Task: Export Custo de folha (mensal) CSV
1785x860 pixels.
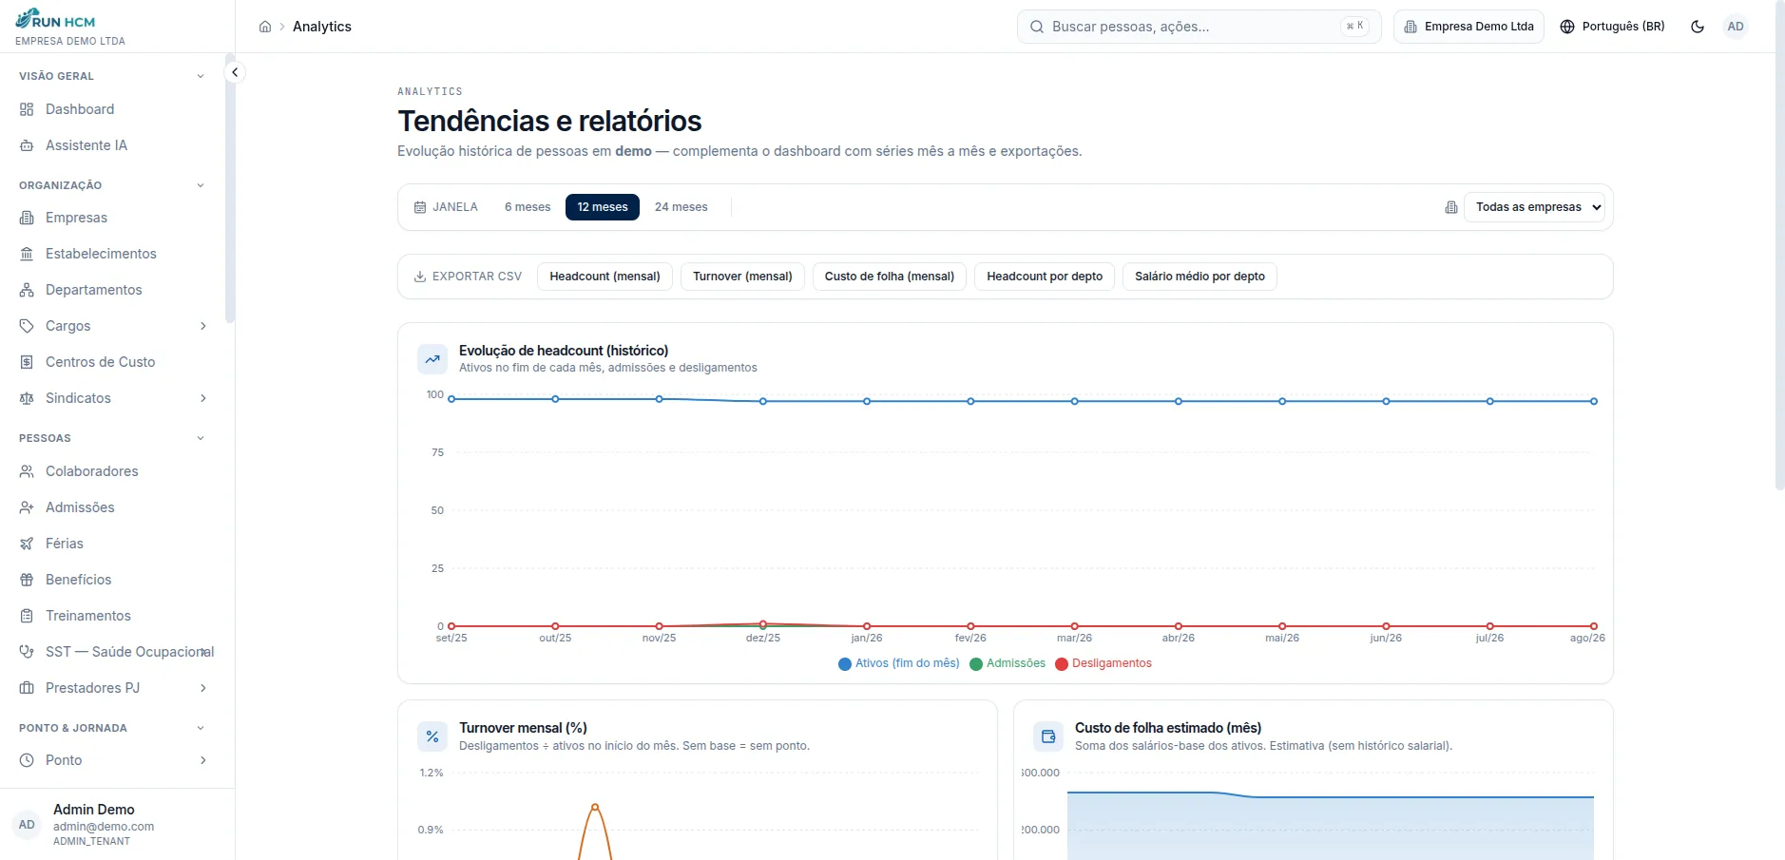Action: [x=890, y=277]
